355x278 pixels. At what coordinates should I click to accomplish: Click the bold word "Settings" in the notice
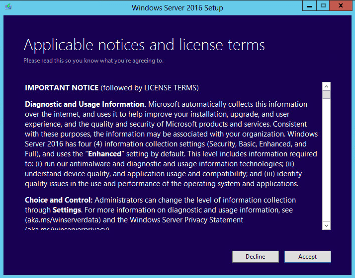click(x=67, y=210)
